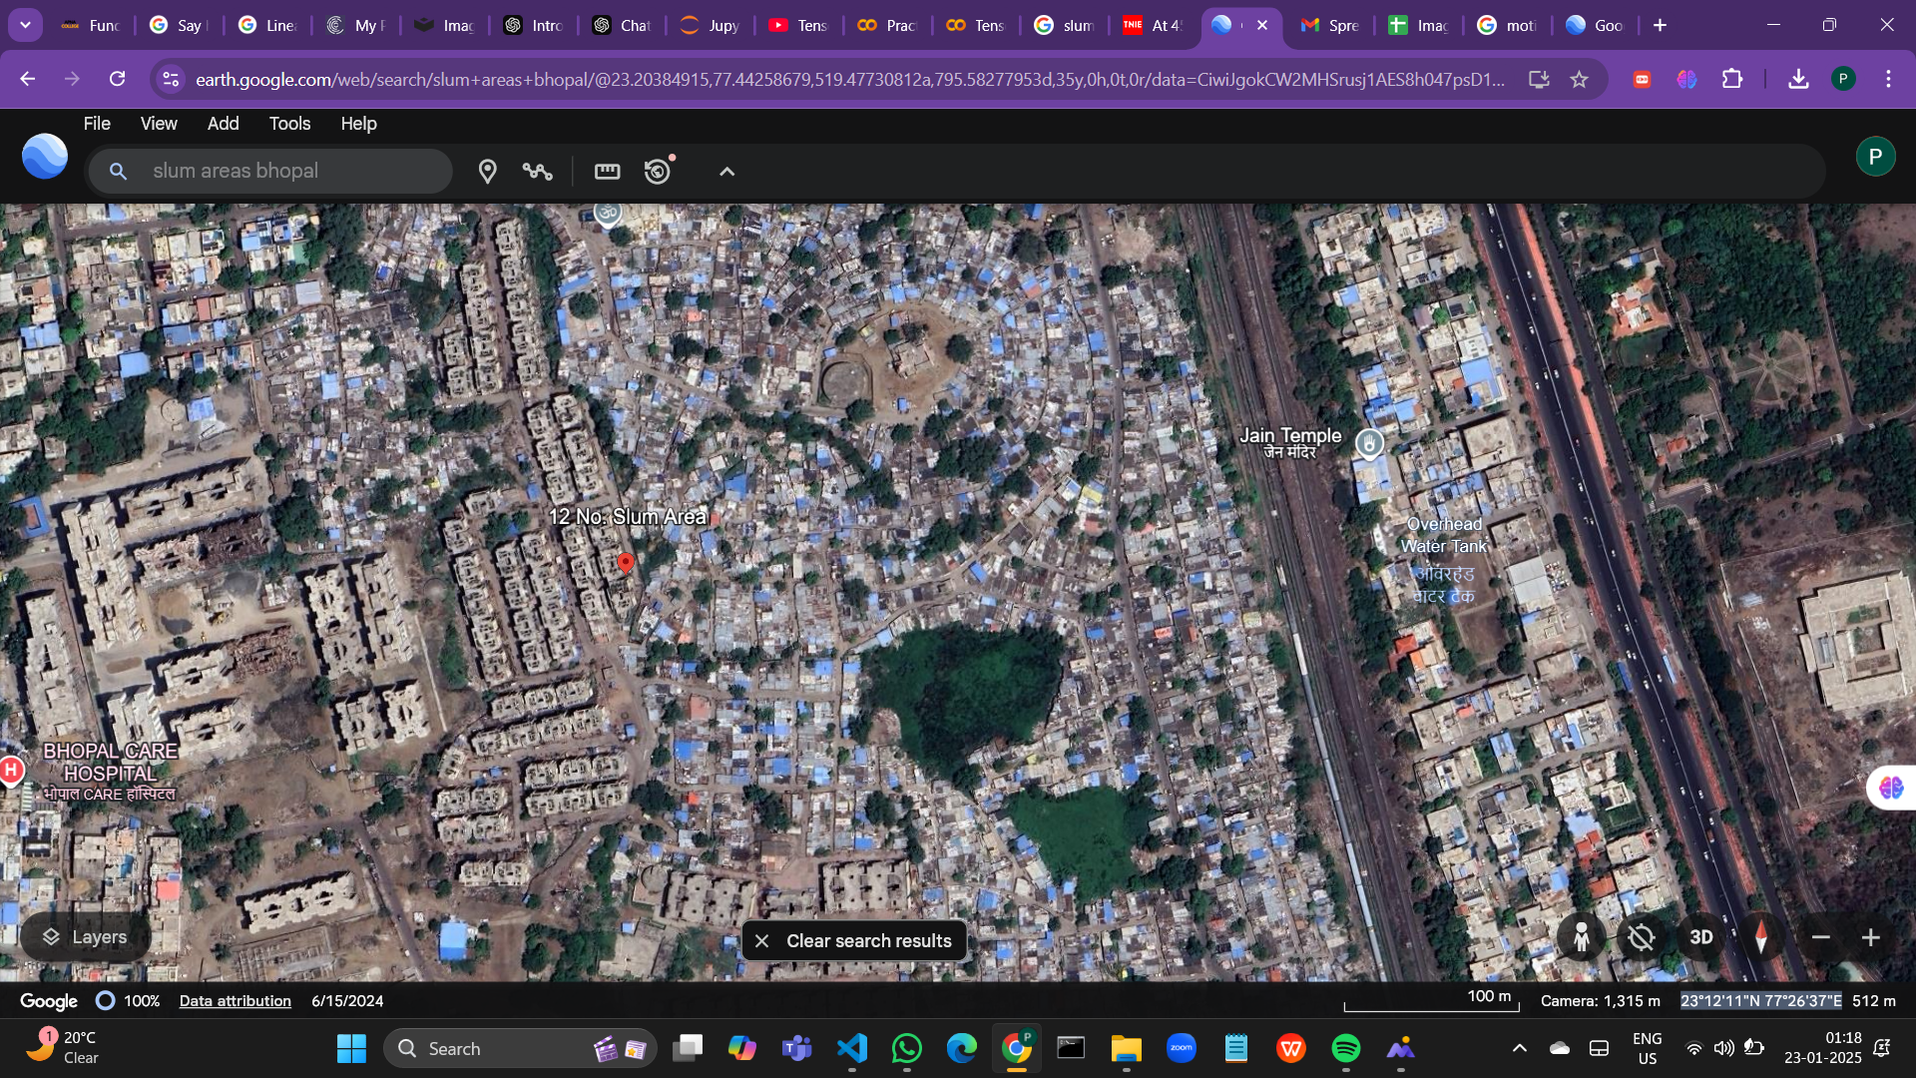
Task: Open the Help menu
Action: [x=358, y=124]
